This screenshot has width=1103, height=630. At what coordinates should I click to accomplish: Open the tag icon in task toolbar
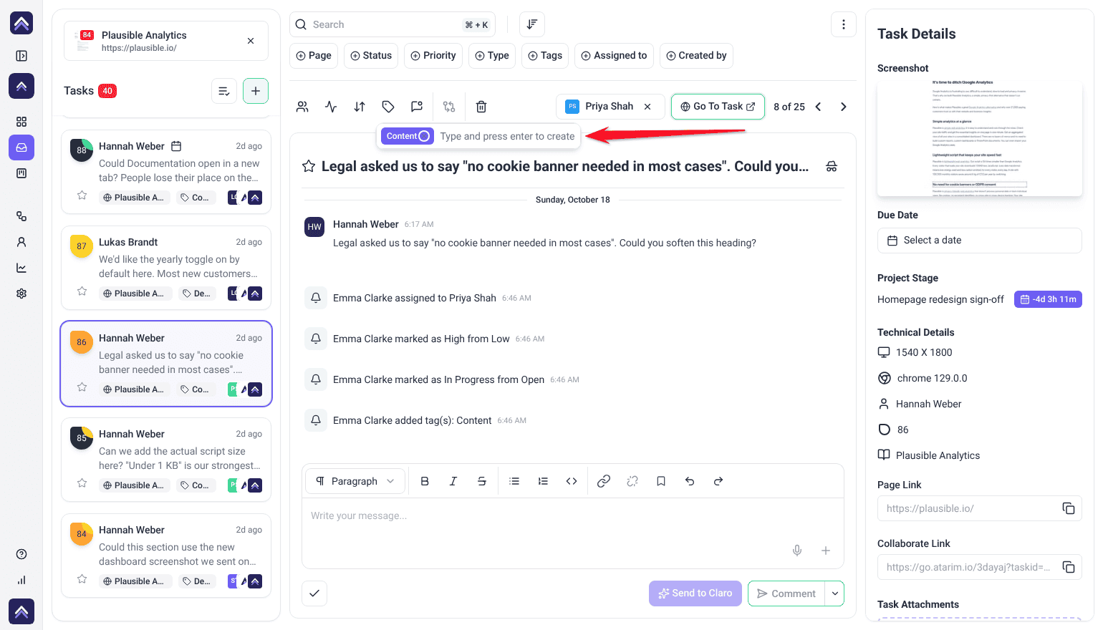(x=388, y=107)
